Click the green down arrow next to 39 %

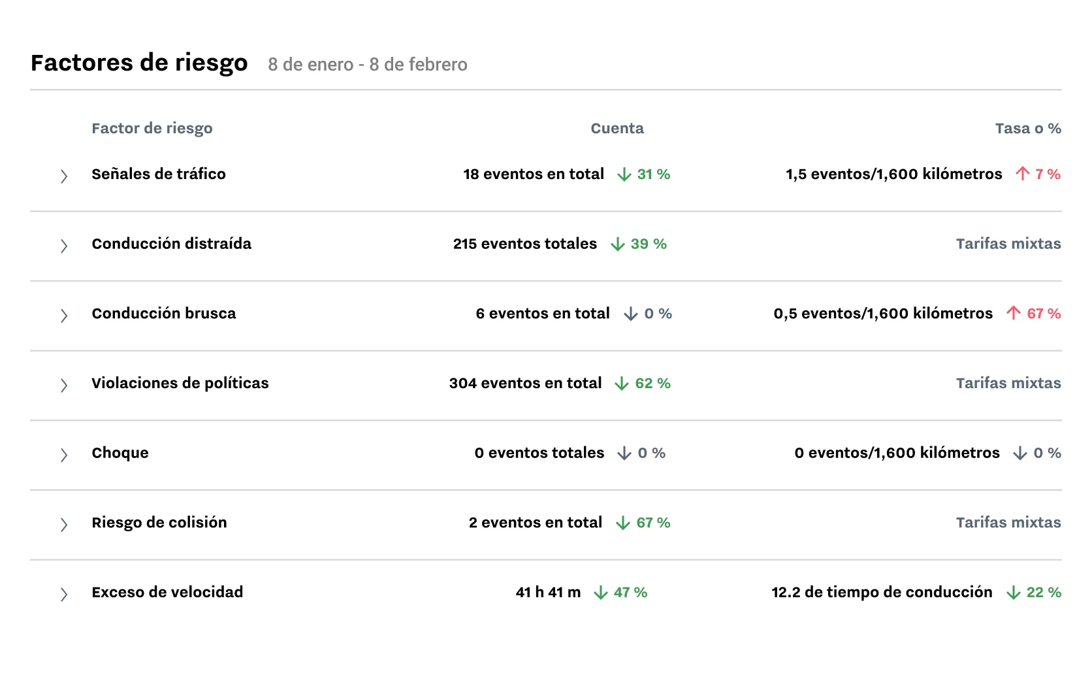[617, 244]
